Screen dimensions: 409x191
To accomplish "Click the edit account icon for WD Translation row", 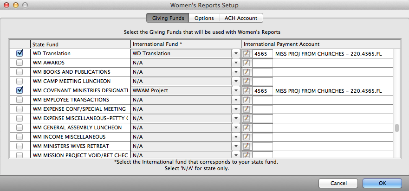I will [x=247, y=54].
